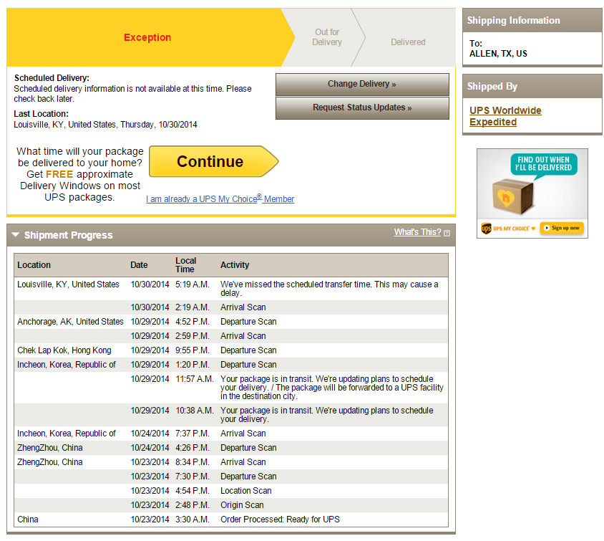Open the What's This? link
Viewport: 604px width, 541px height.
tap(417, 232)
